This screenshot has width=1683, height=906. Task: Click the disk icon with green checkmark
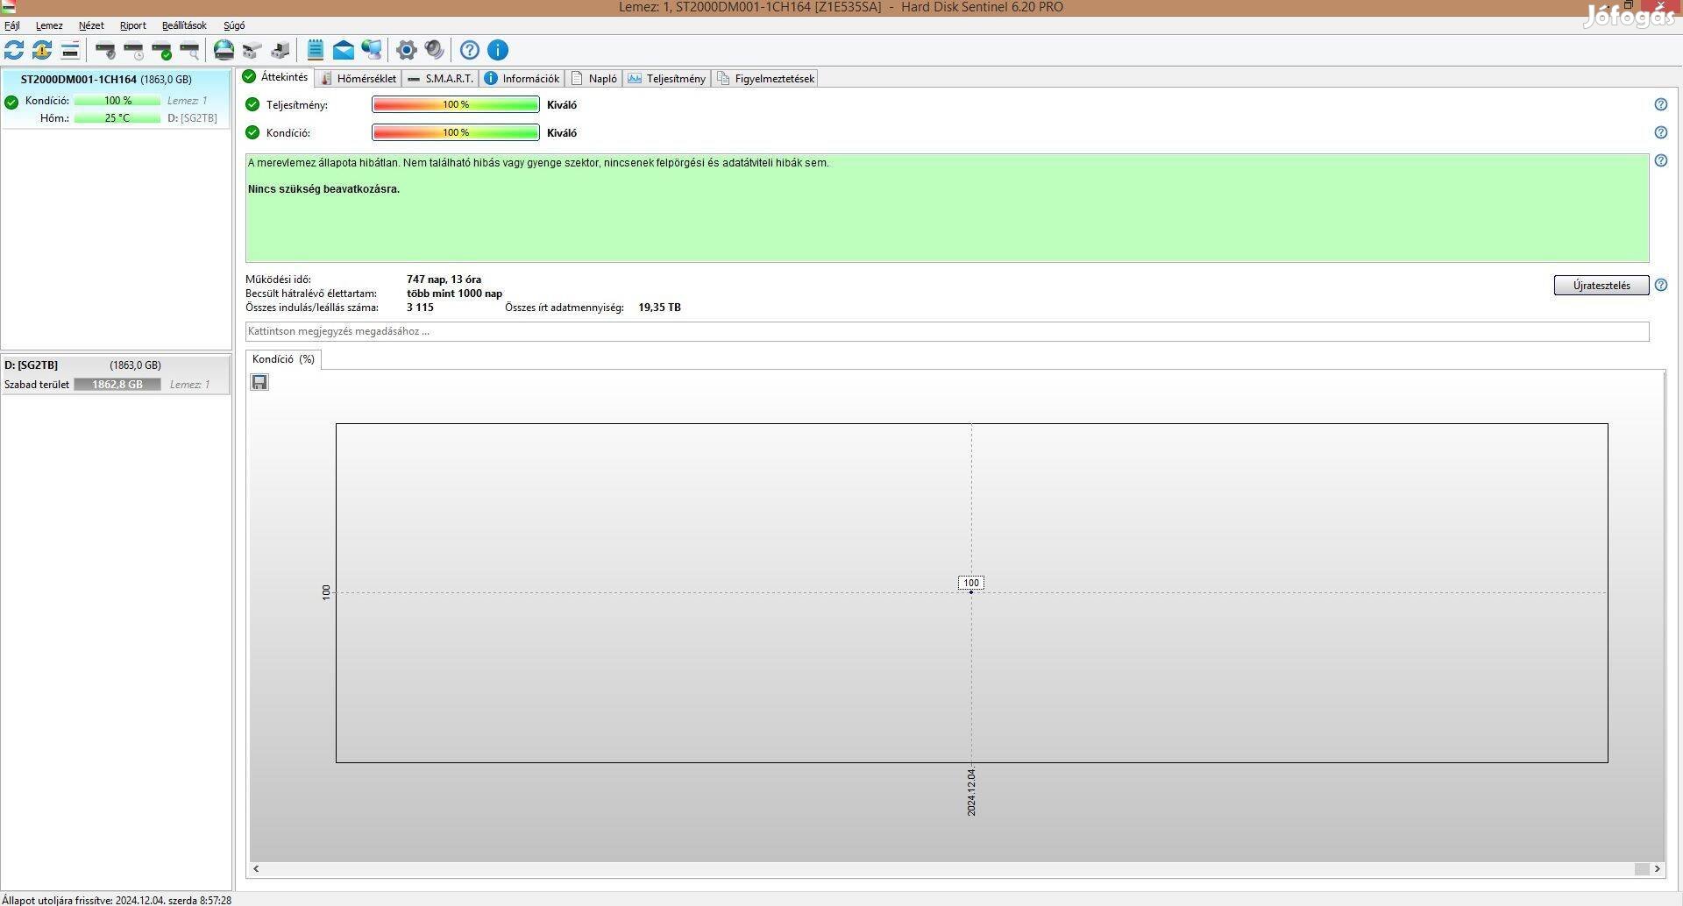161,50
